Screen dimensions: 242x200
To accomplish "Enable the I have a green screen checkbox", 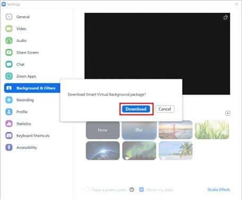I will click(87, 189).
